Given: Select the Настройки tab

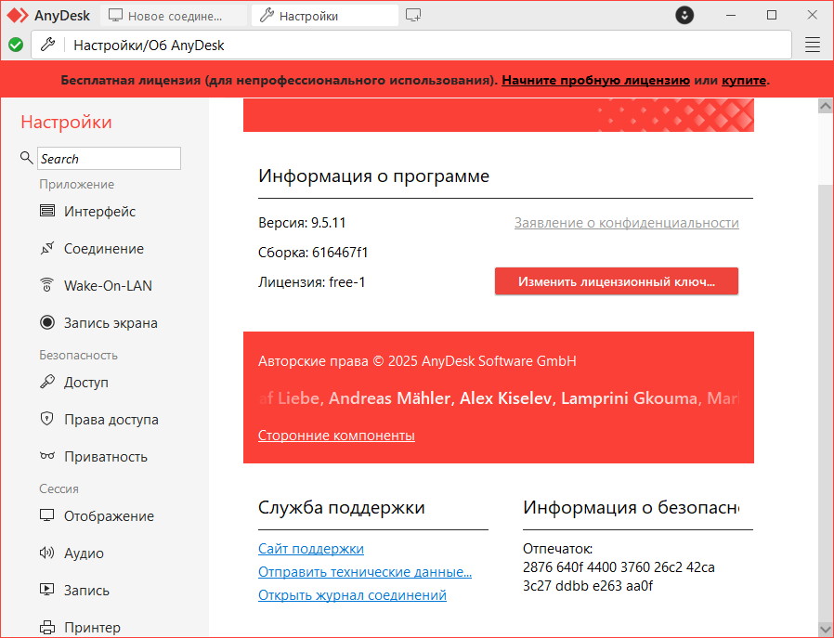Looking at the screenshot, I should pos(324,16).
